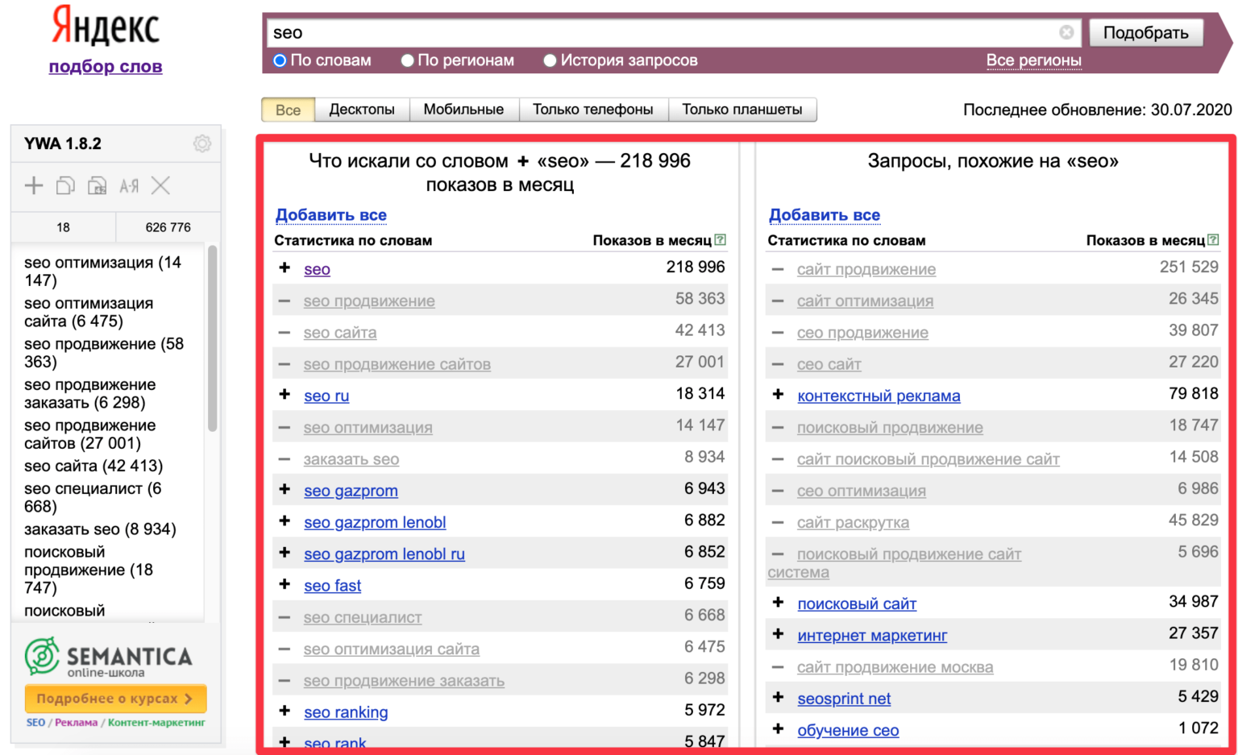Open the 'seo gazprom lenobl ru' link
The height and width of the screenshot is (755, 1238).
[x=384, y=554]
